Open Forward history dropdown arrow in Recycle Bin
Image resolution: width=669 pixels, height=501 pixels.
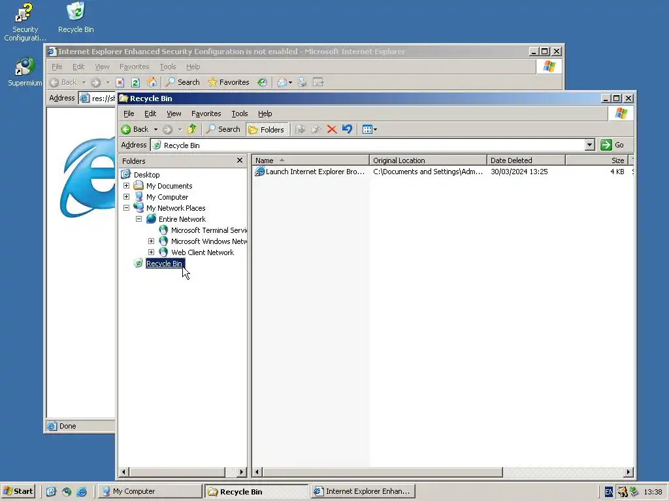tap(180, 130)
